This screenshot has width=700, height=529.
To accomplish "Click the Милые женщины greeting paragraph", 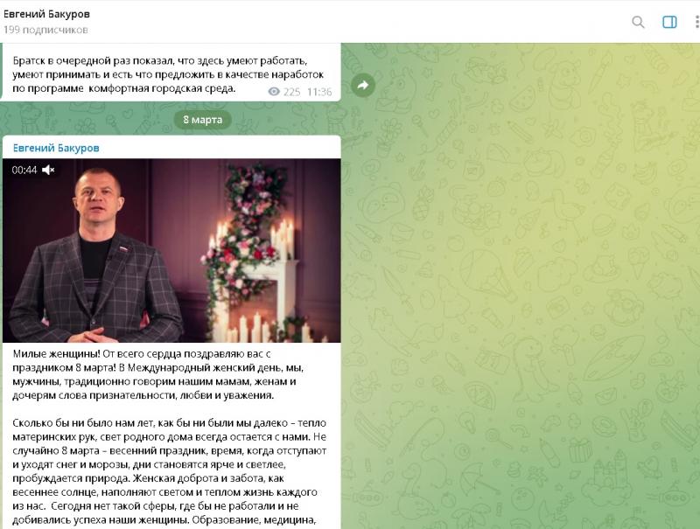I will pos(158,374).
